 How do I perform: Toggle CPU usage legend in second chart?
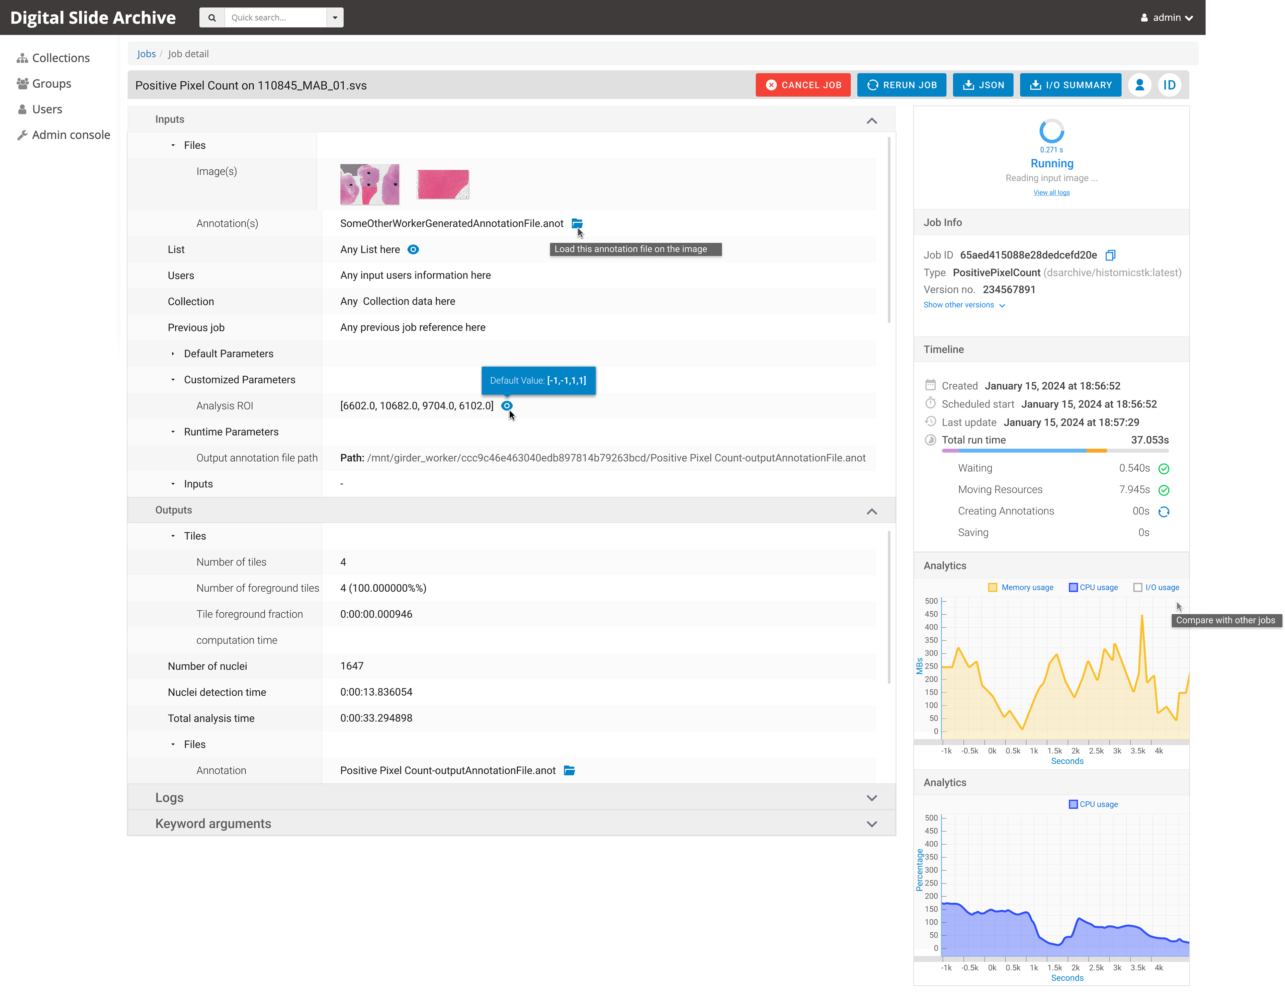[1073, 804]
